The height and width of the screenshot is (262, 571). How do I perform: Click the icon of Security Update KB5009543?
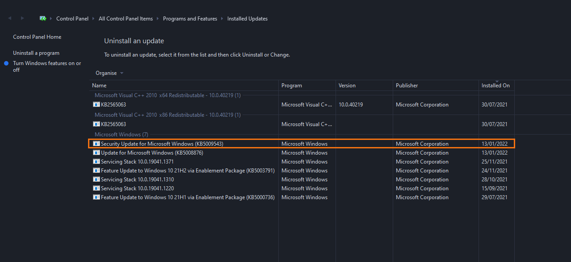tap(97, 144)
